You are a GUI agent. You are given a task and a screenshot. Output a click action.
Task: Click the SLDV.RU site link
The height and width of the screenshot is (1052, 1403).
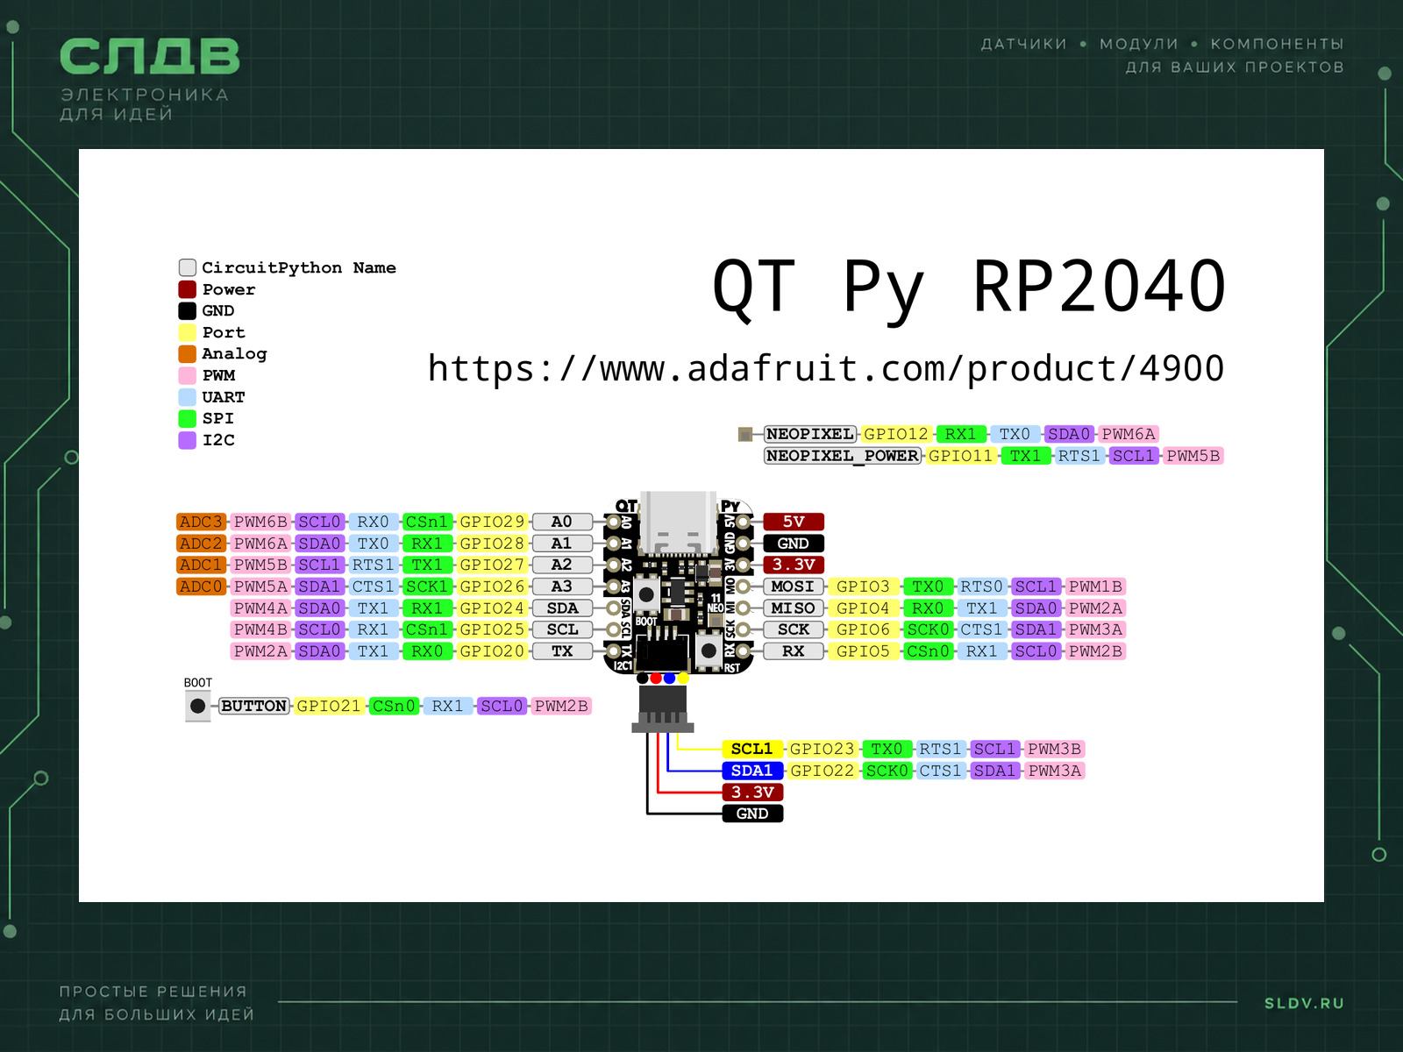click(1304, 1003)
